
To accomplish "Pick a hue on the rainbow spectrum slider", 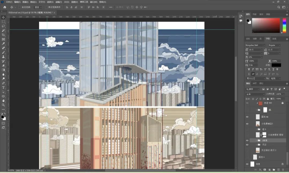I will tap(284, 25).
